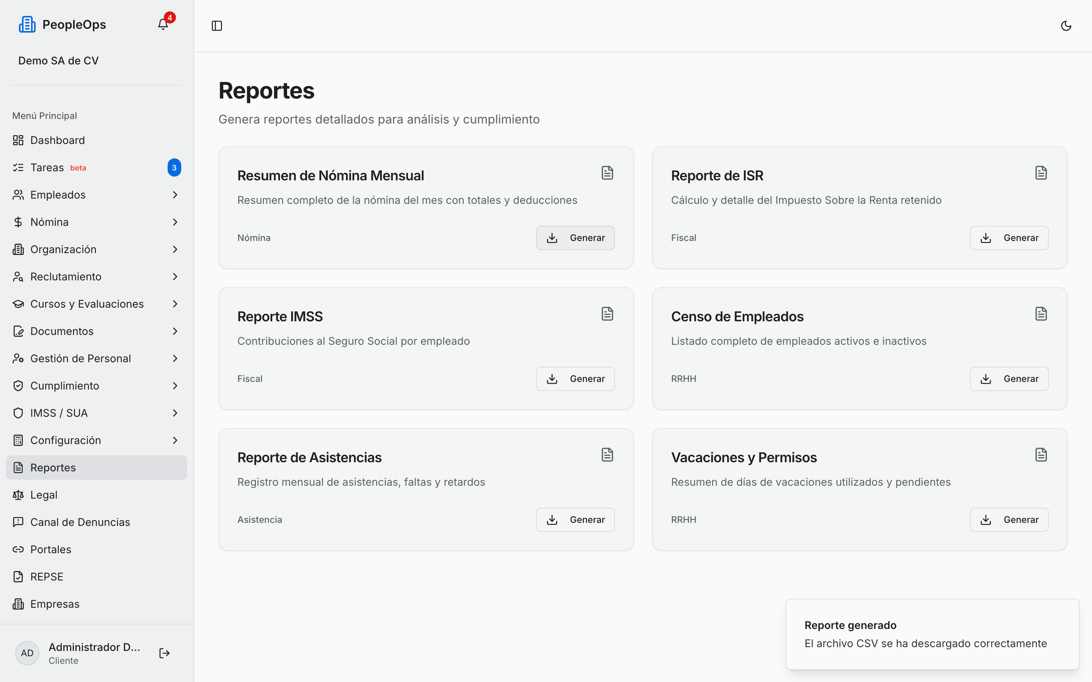The width and height of the screenshot is (1092, 682).
Task: Click the Empleados people icon
Action: coord(18,195)
